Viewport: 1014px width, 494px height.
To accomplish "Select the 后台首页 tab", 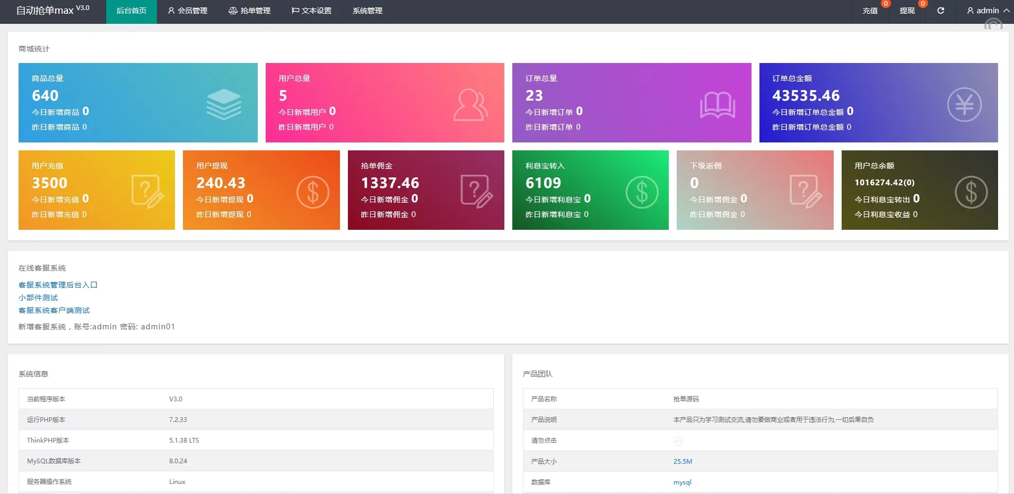I will click(x=131, y=11).
